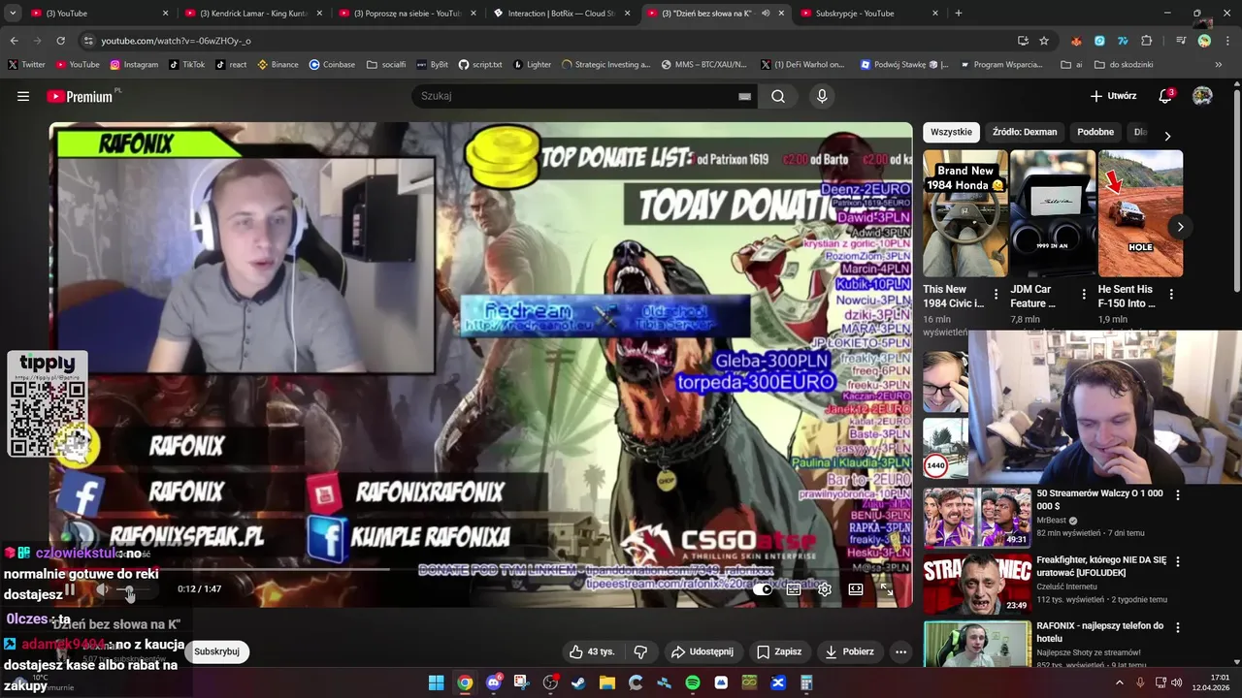Show hidden bookmarks with the double chevron
1242x698 pixels.
[1219, 65]
